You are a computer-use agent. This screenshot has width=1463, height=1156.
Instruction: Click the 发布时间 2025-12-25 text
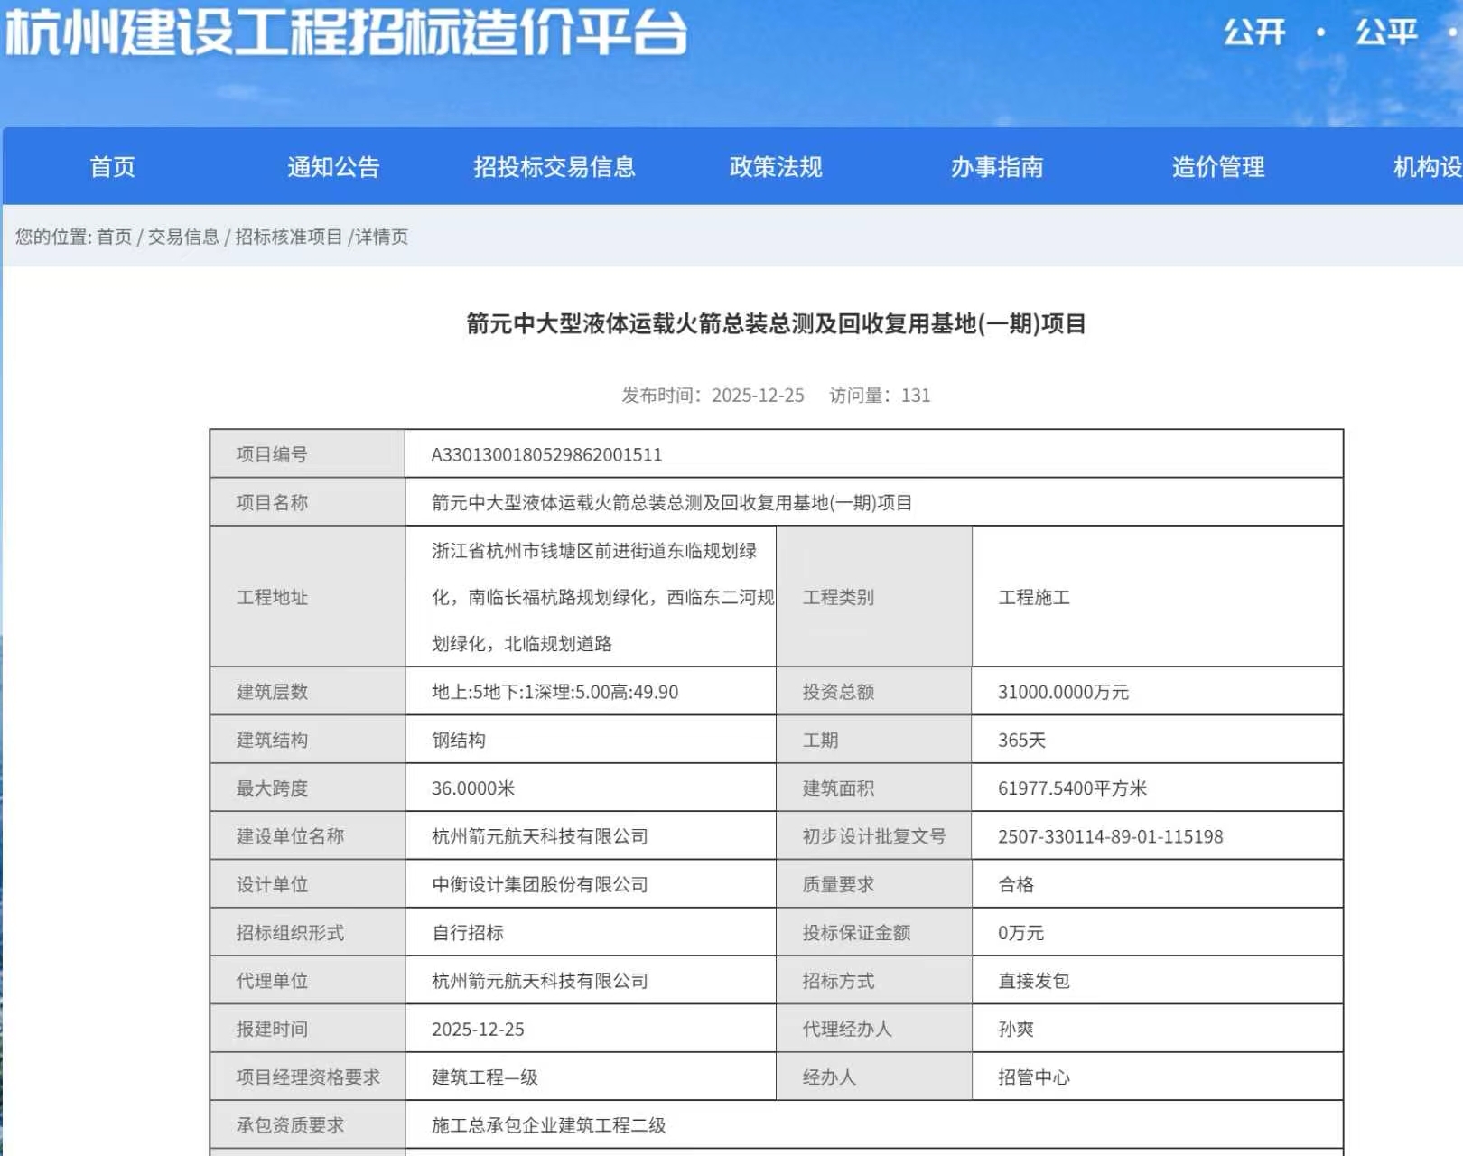[x=713, y=396]
